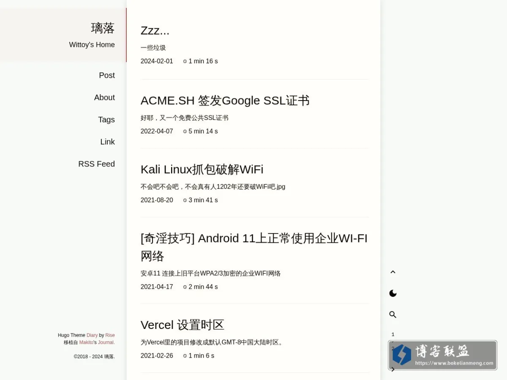Open Vercel 设置时区 post
The height and width of the screenshot is (380, 507).
(183, 325)
